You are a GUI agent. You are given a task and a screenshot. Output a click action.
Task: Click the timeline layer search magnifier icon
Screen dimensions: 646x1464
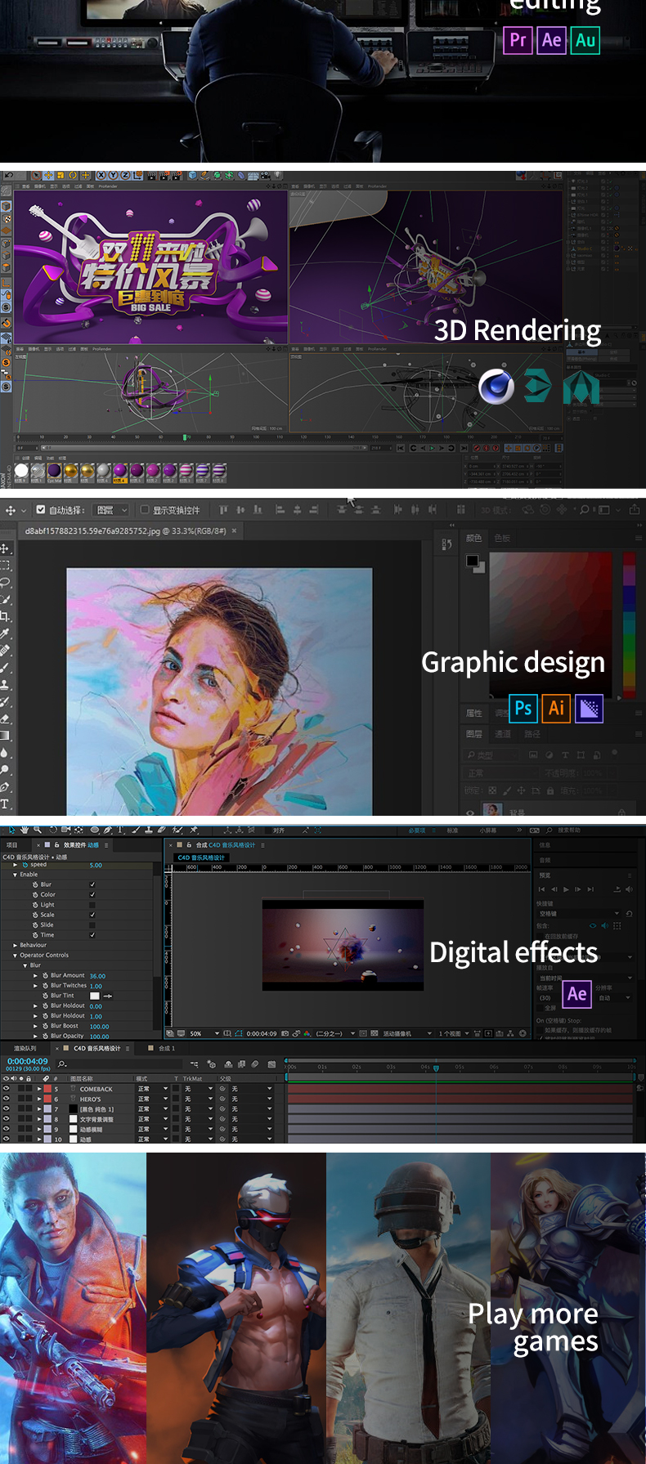coord(61,1064)
